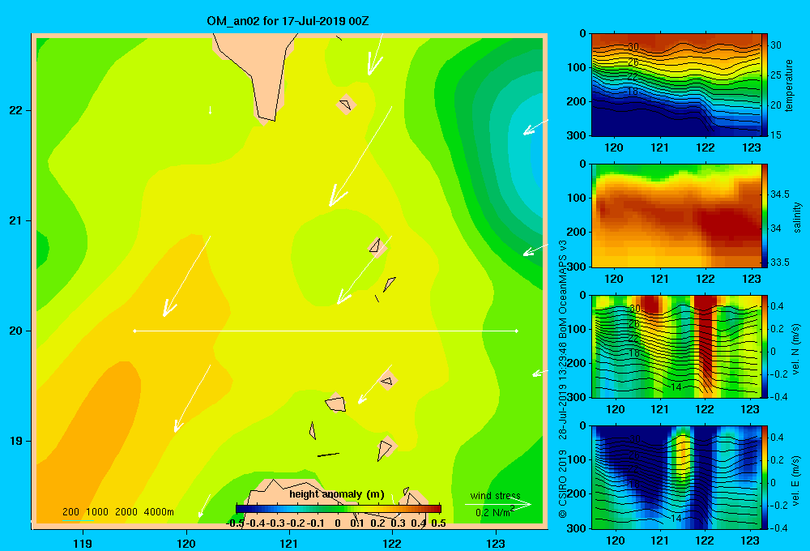This screenshot has height=551, width=810.
Task: Open the eastward velocity section plot
Action: point(676,477)
